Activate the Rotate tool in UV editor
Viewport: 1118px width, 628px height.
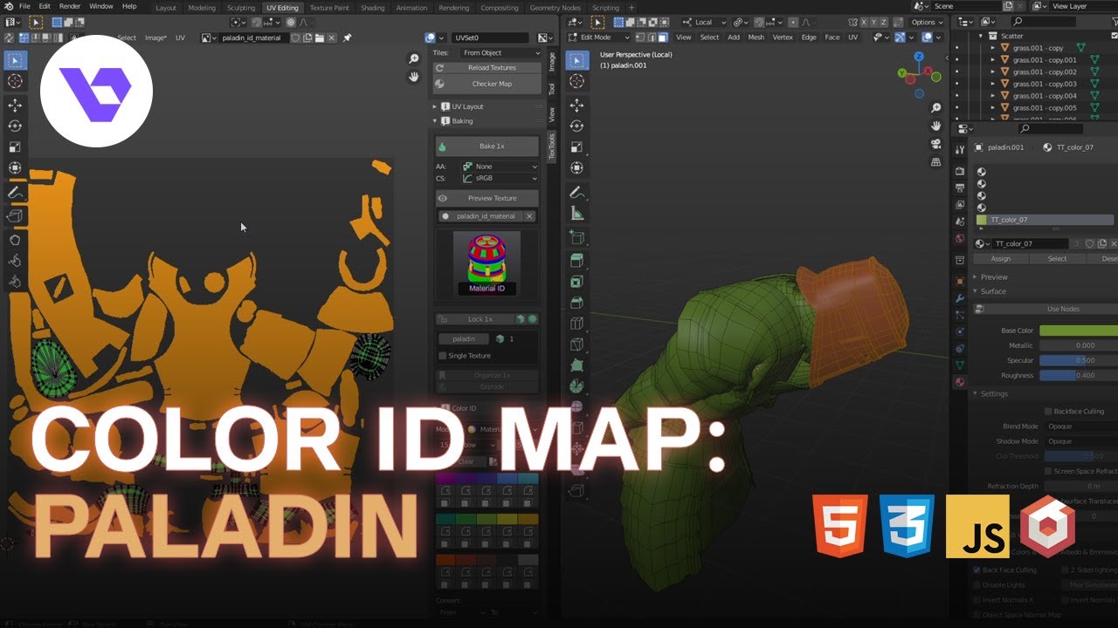pyautogui.click(x=15, y=126)
